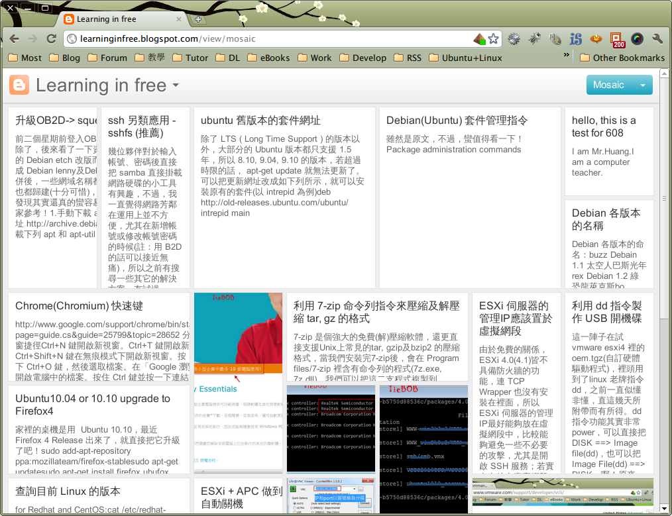
Task: Open the gear extension icon
Action: (514, 39)
